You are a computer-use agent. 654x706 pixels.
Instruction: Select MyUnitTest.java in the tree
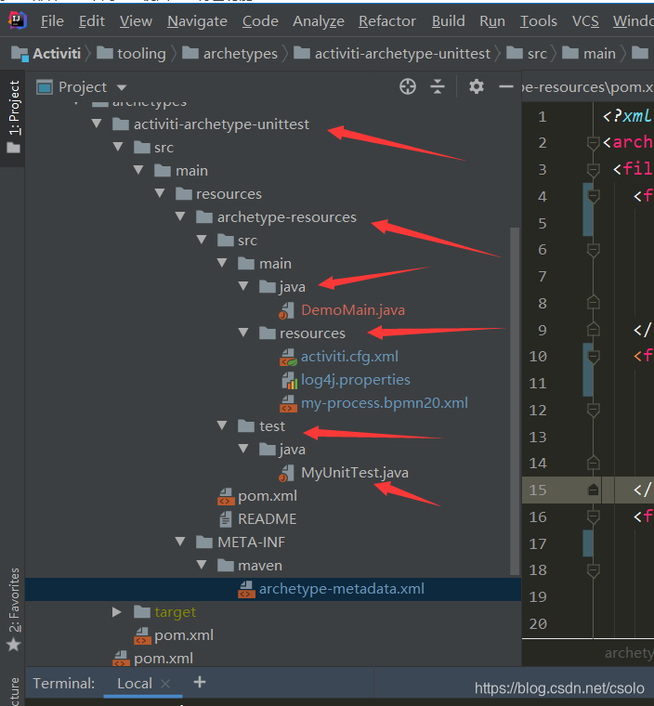tap(355, 473)
